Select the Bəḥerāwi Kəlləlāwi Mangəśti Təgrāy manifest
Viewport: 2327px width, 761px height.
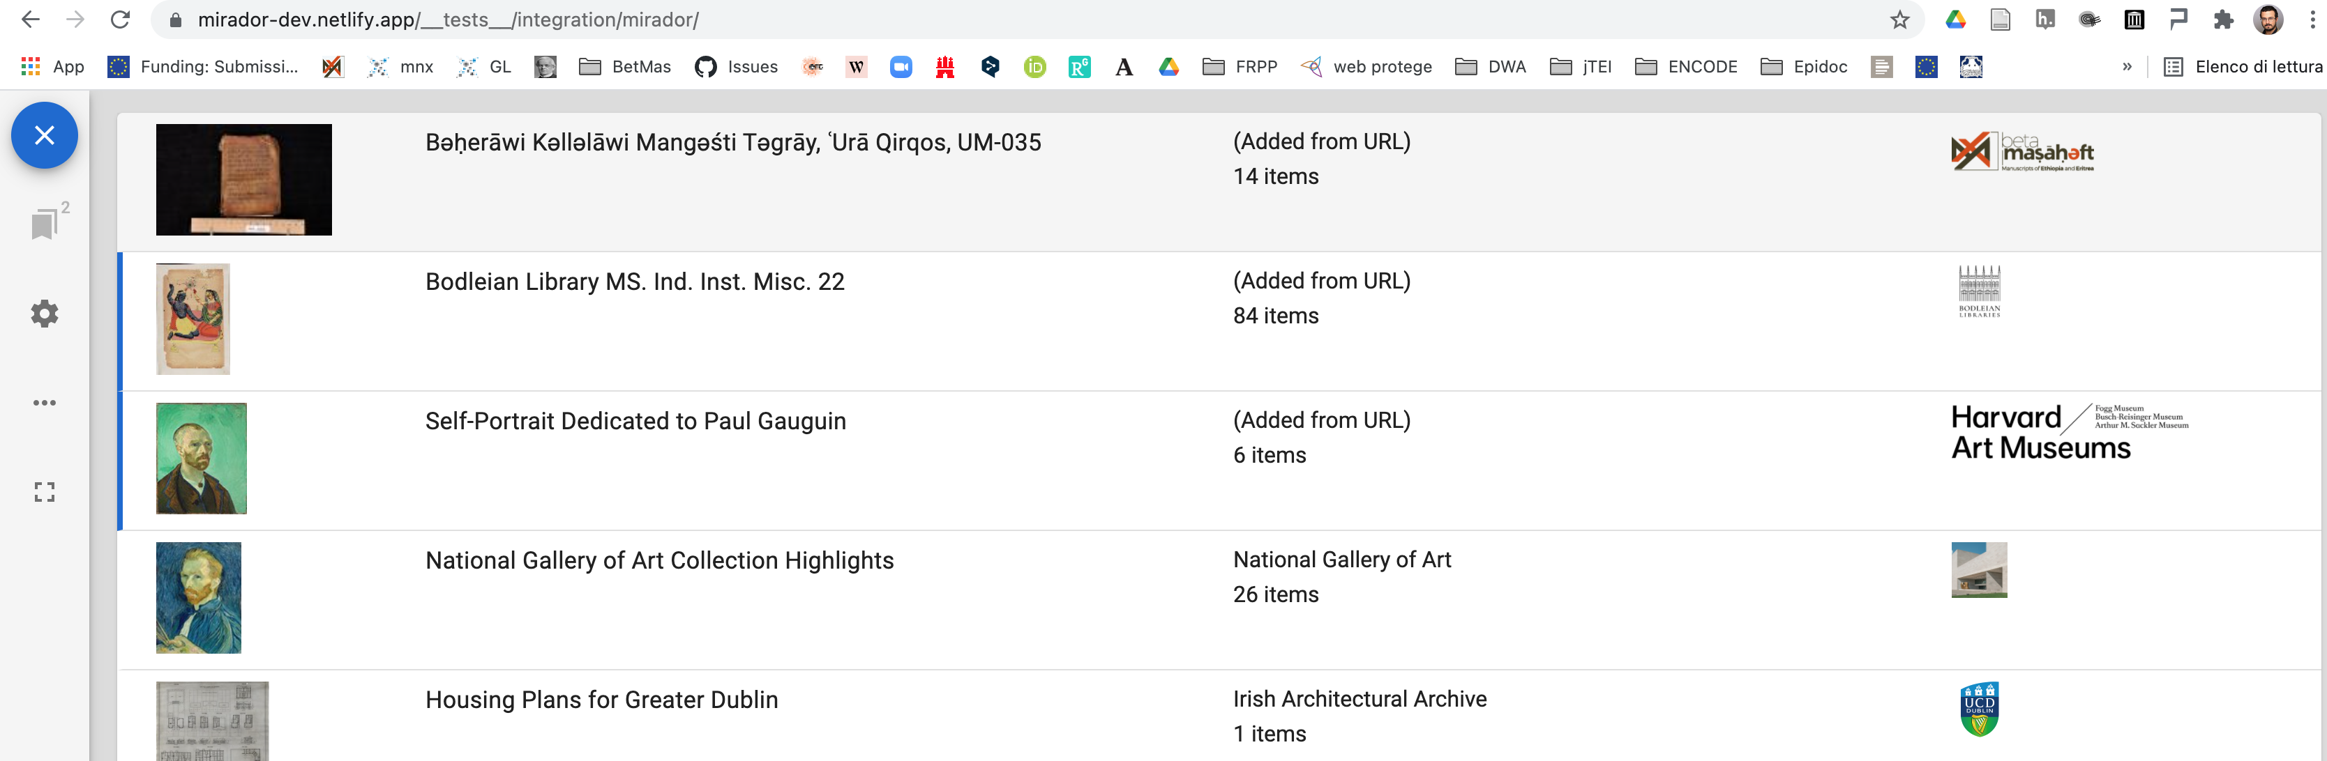coord(732,143)
